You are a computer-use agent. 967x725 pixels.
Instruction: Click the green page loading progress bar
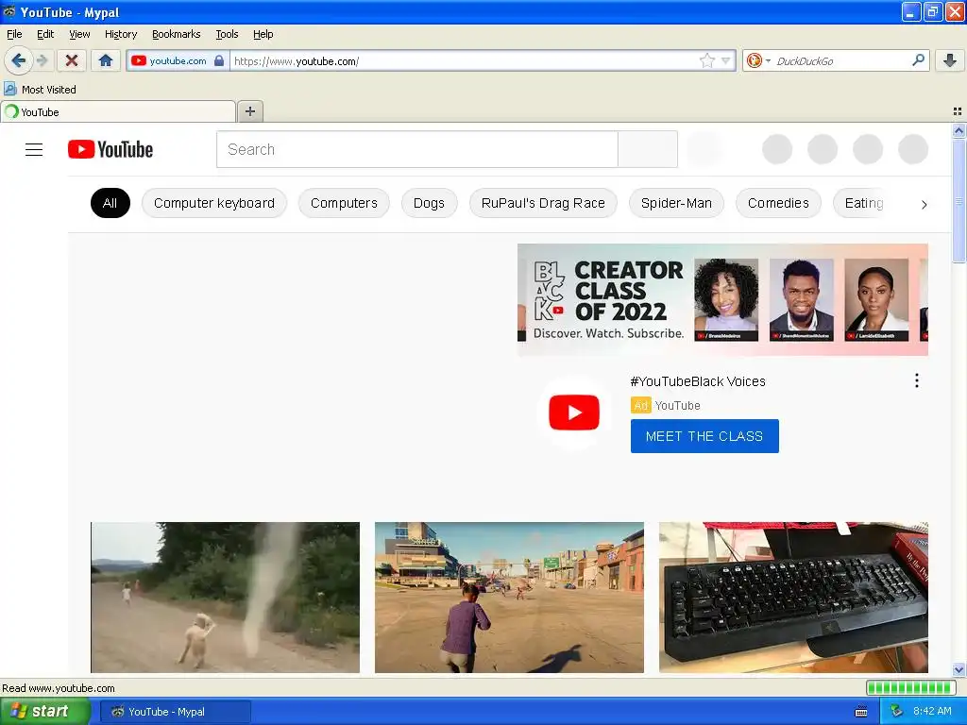911,688
